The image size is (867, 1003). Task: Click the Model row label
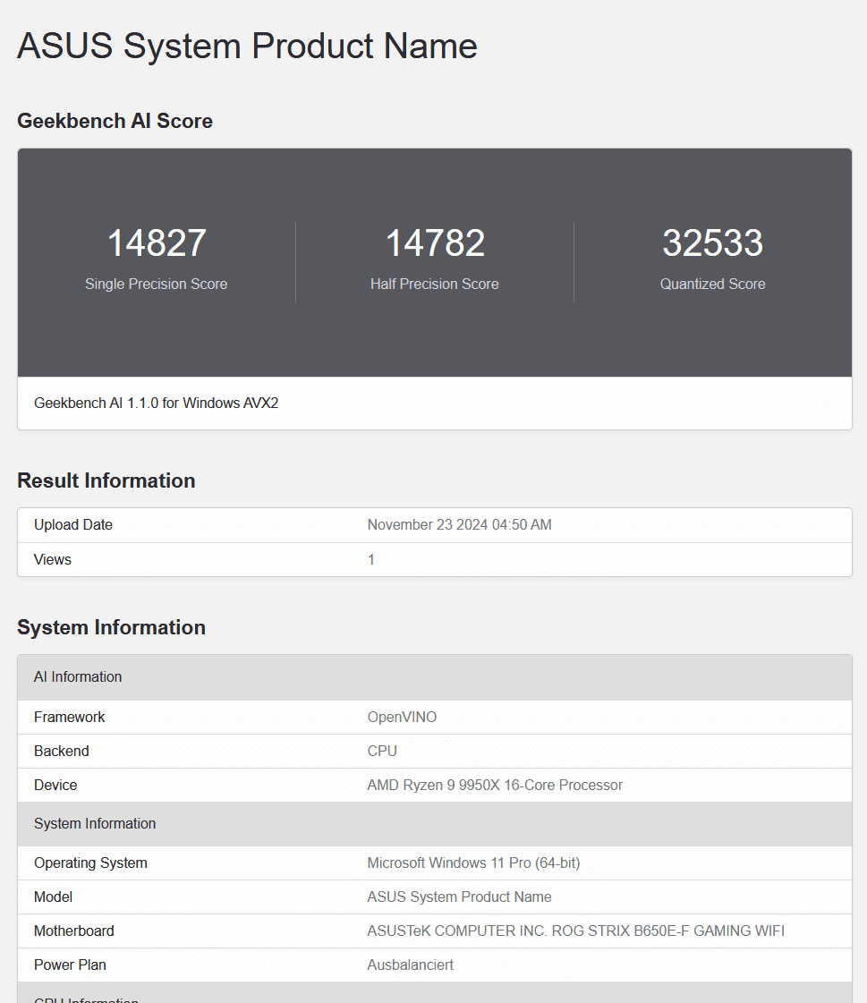(53, 897)
